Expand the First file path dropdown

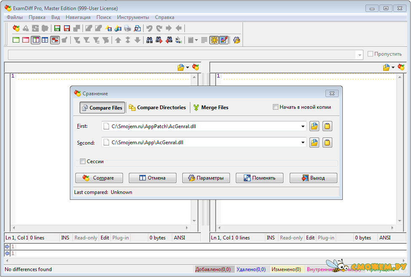coord(303,126)
